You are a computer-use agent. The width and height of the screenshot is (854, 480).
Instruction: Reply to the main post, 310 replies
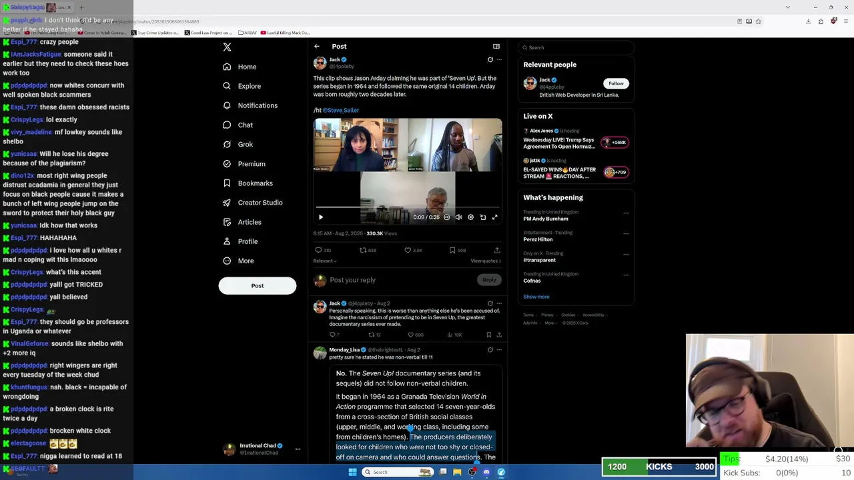click(x=323, y=250)
